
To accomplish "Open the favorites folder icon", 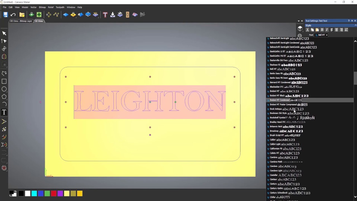I will (x=22, y=15).
